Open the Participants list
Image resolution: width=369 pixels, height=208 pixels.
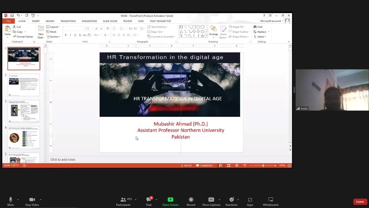123,201
